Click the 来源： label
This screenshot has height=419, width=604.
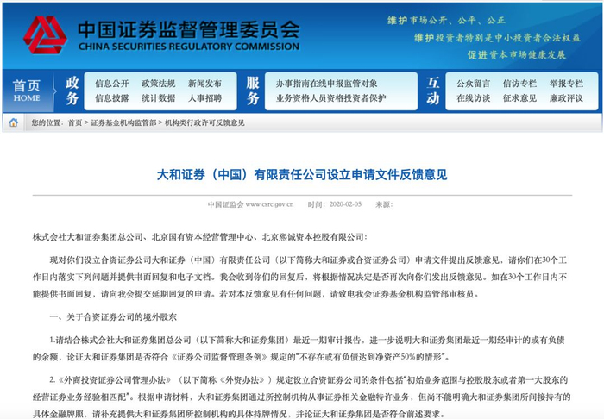point(384,204)
